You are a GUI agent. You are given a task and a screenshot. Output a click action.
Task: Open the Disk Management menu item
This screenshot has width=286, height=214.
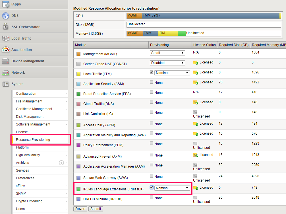[40, 117]
